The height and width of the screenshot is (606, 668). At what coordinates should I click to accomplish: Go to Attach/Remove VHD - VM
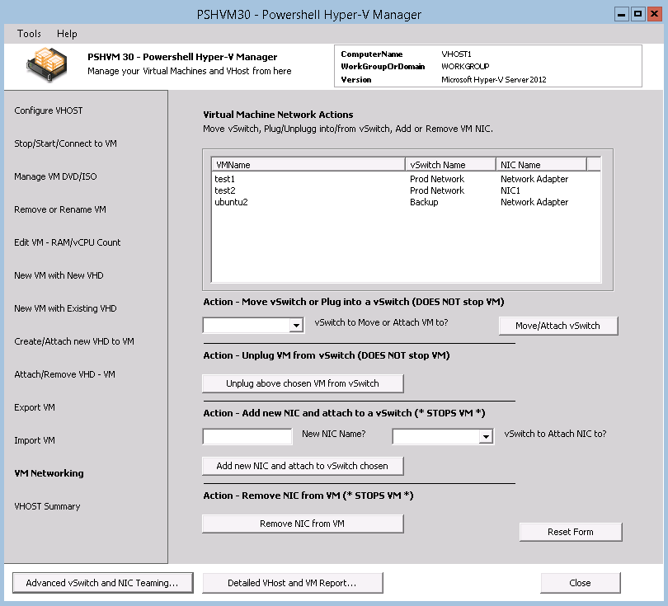[x=65, y=374]
